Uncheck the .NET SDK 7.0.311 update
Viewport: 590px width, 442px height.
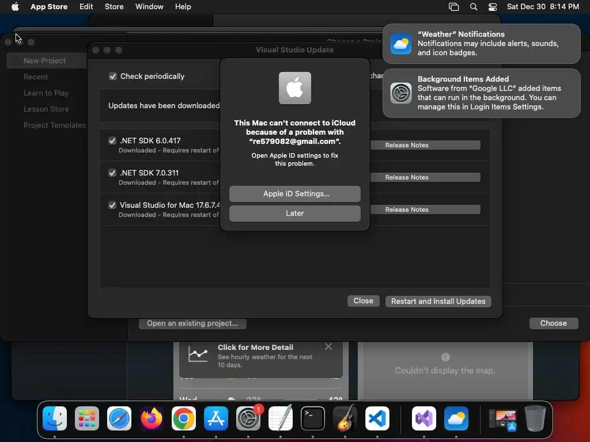coord(112,173)
